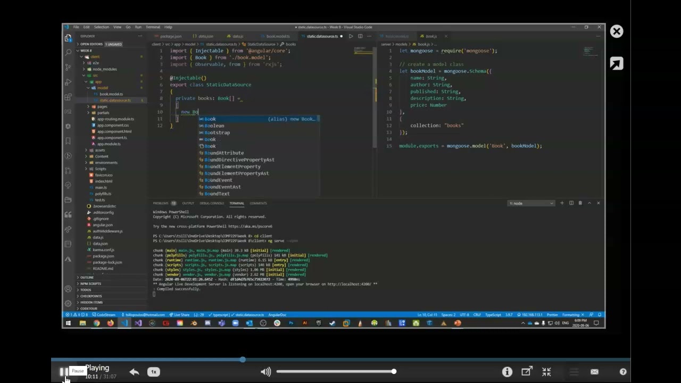
Task: Mute the video with speaker icon
Action: point(265,372)
